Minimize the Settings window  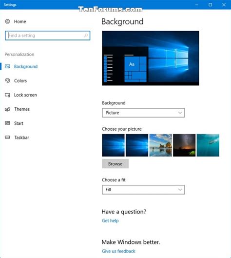click(196, 5)
